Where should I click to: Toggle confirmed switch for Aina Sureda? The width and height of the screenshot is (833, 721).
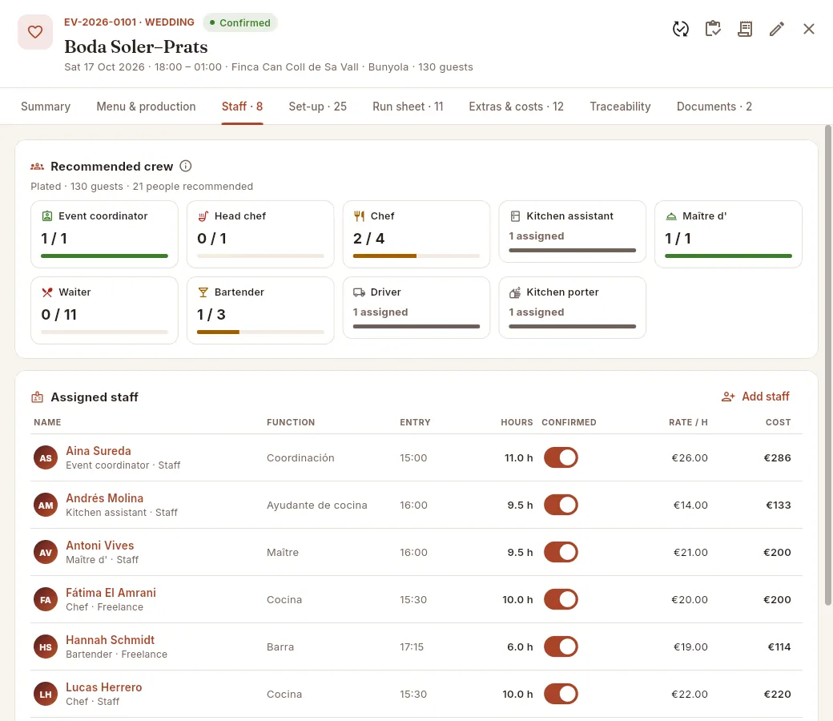pyautogui.click(x=561, y=457)
